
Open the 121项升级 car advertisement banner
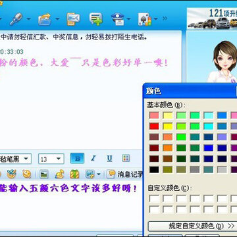(212, 19)
